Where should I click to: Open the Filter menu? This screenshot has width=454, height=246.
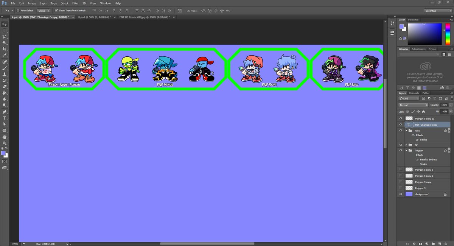pyautogui.click(x=75, y=3)
